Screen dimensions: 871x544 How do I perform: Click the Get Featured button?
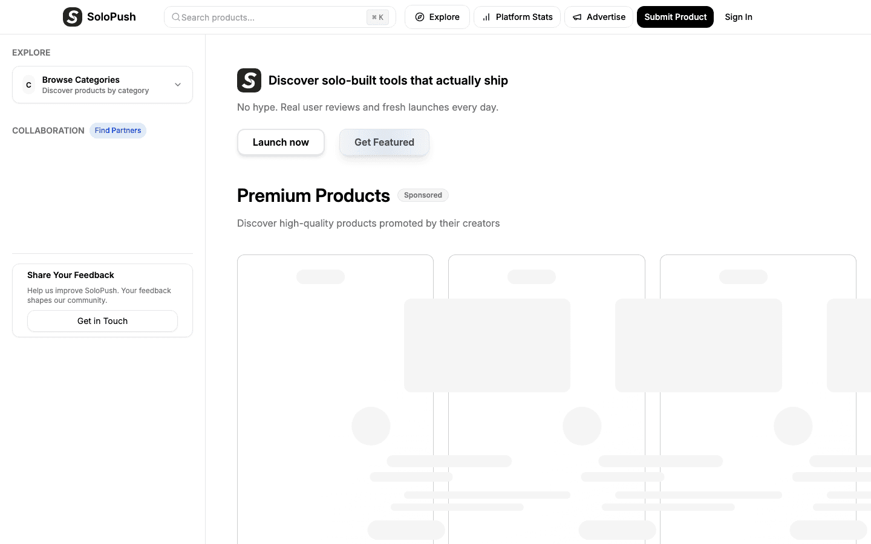pos(384,142)
